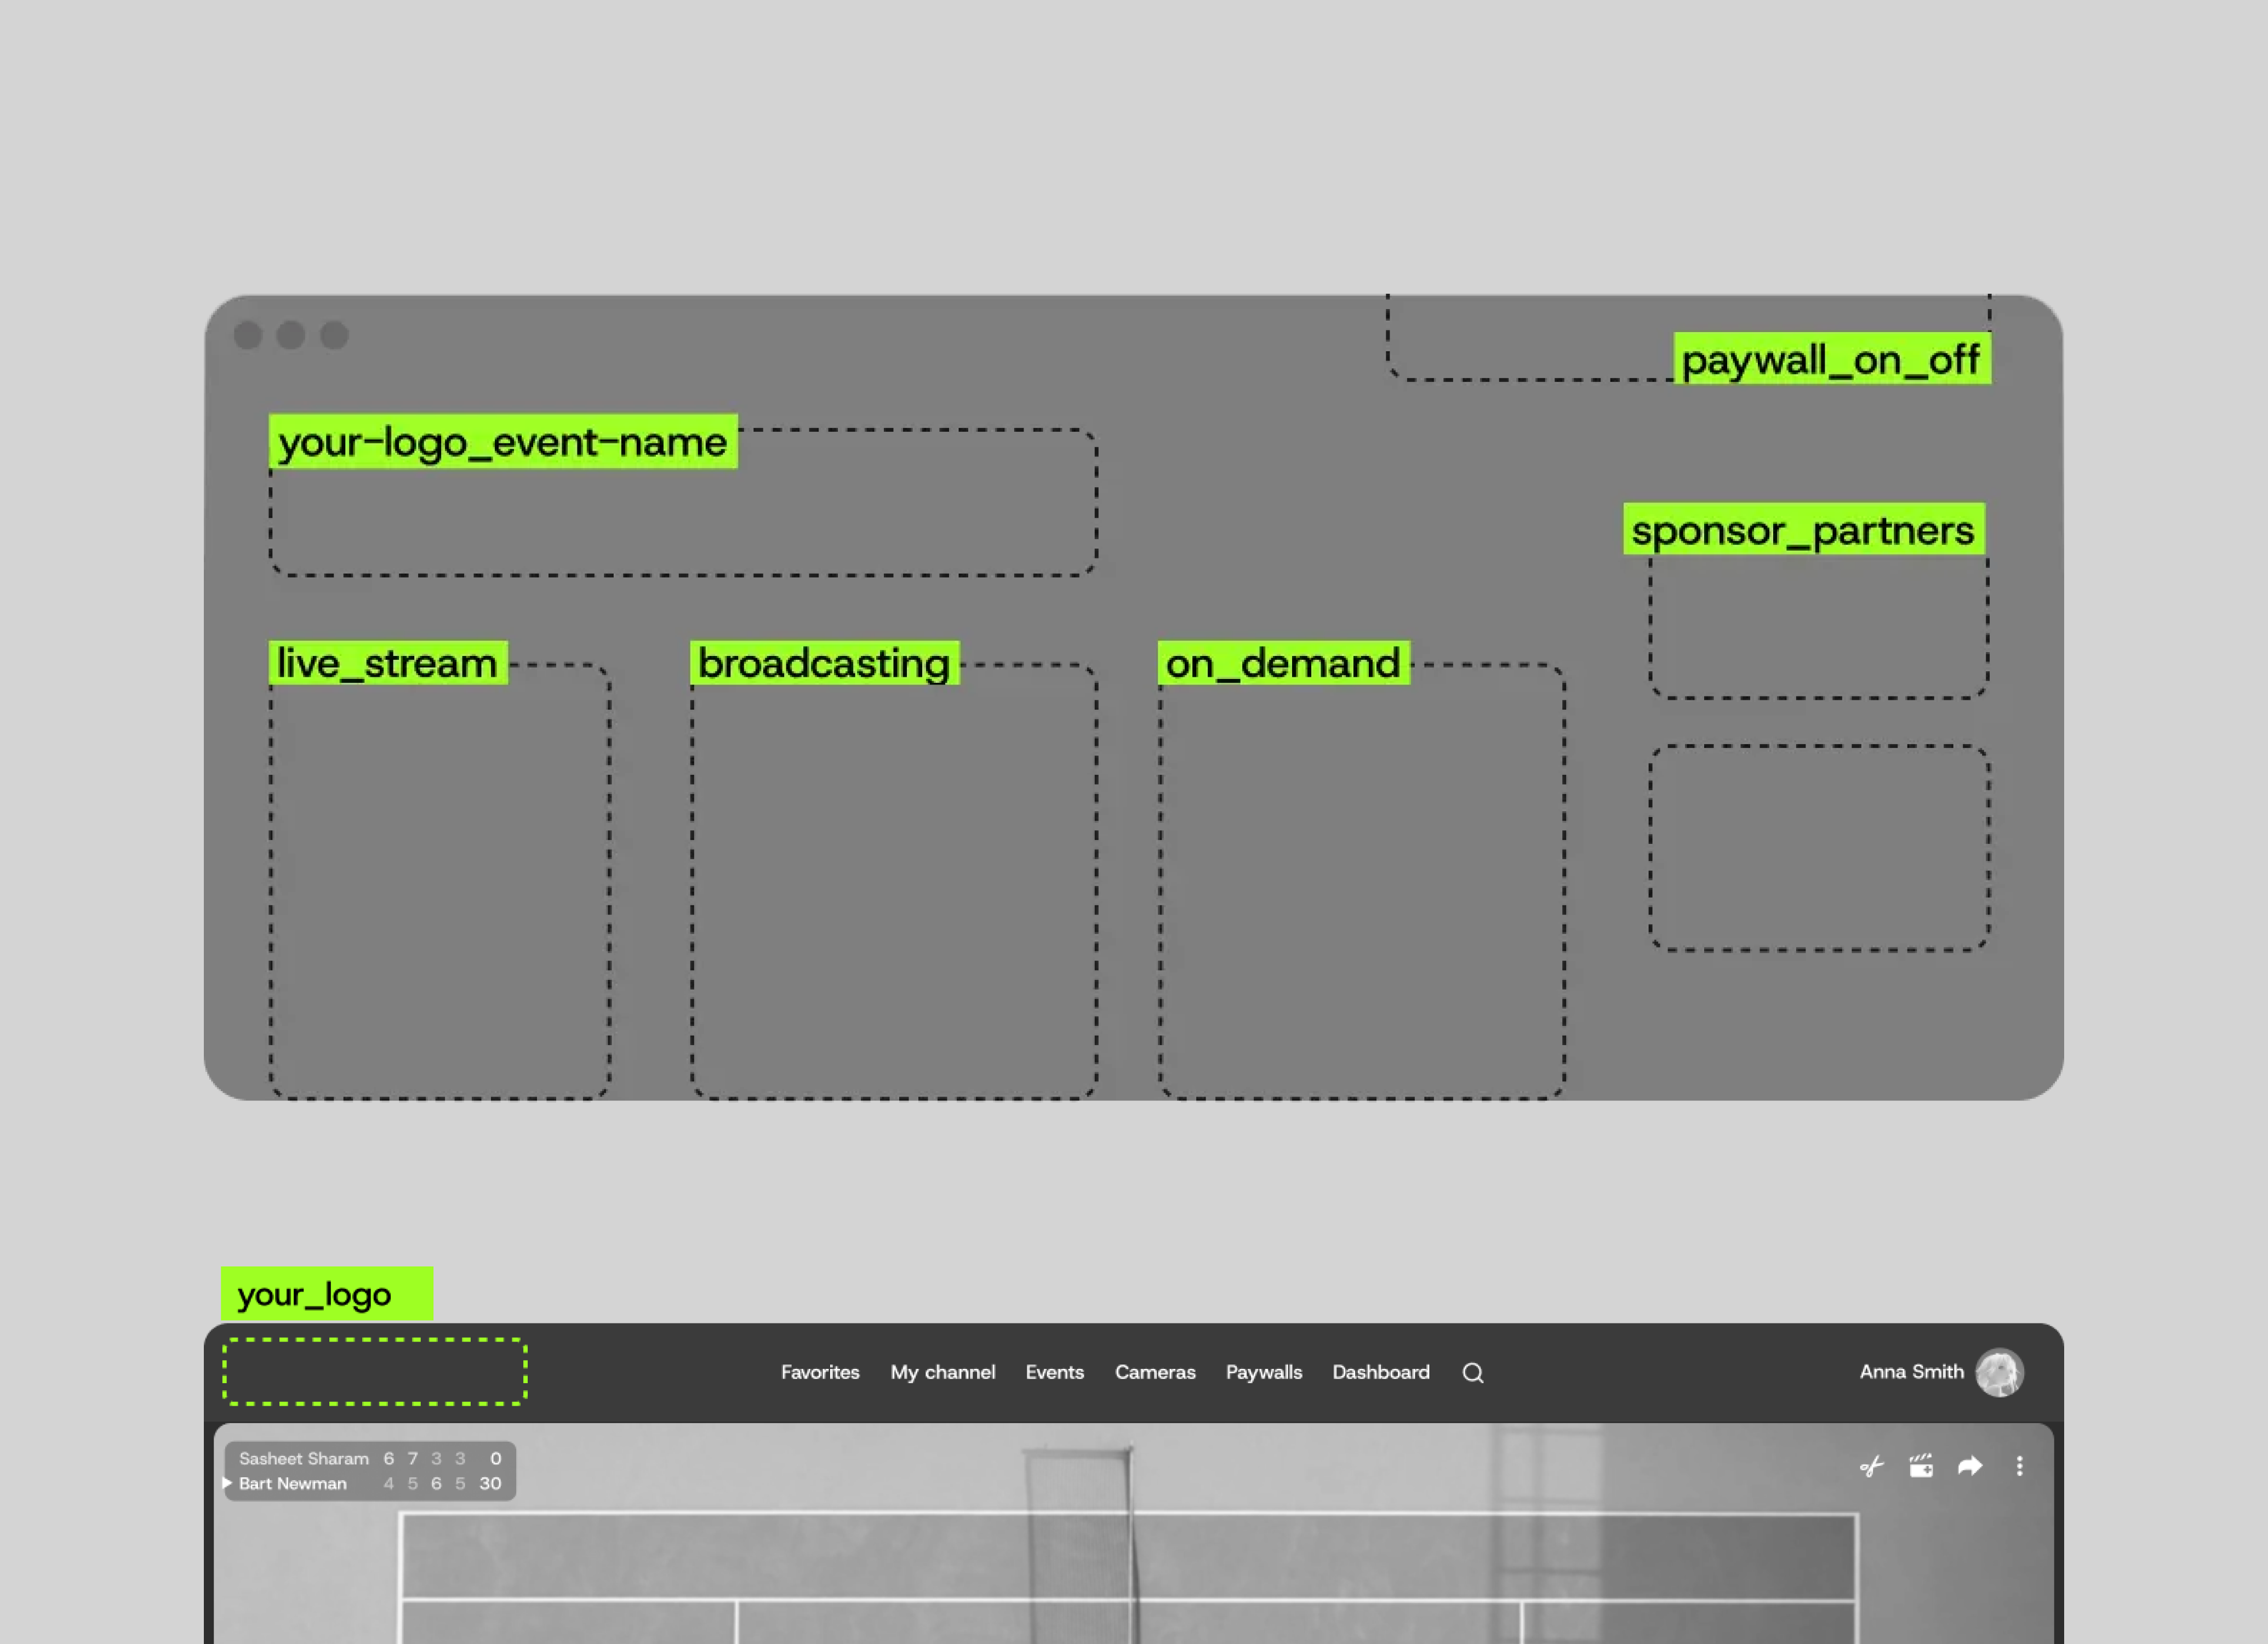Click the share arrow icon
Viewport: 2268px width, 1644px height.
coord(1970,1466)
